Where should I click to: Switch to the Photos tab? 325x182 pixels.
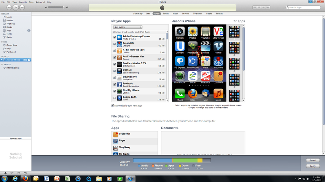(219, 14)
